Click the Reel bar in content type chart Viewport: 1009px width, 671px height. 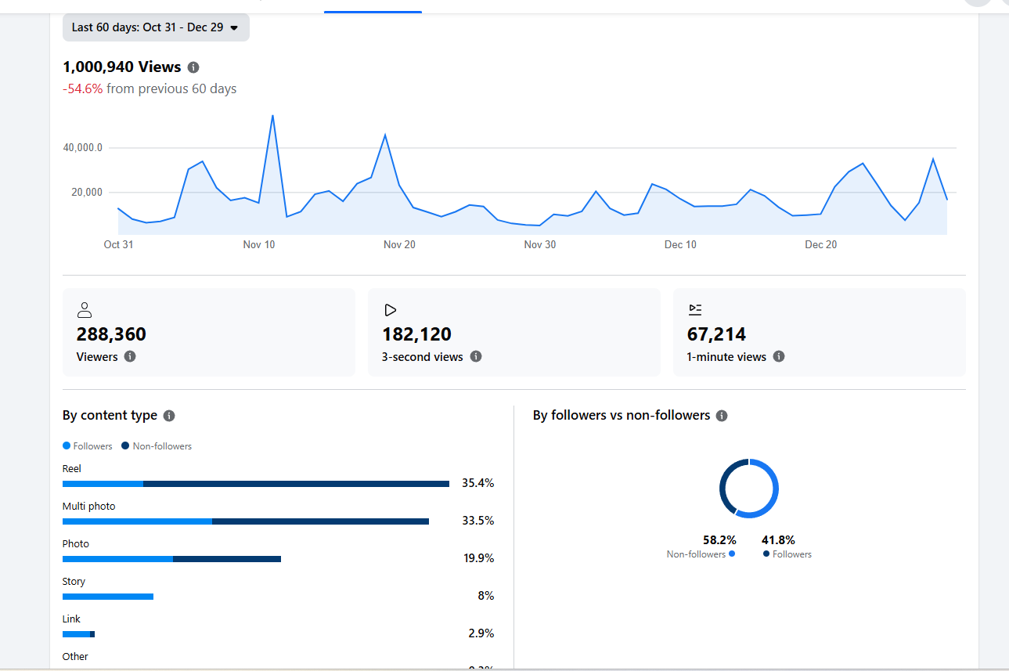coord(255,484)
